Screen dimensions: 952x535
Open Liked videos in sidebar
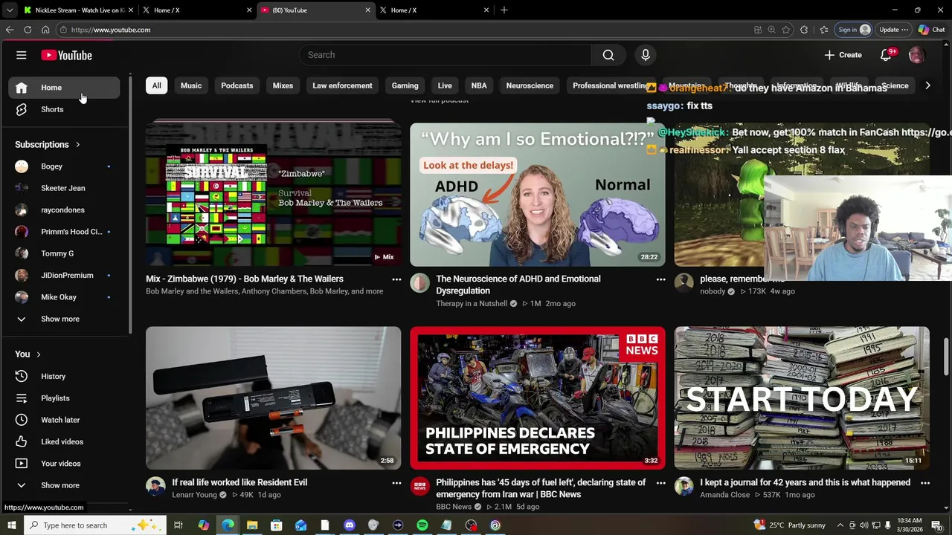(64, 441)
